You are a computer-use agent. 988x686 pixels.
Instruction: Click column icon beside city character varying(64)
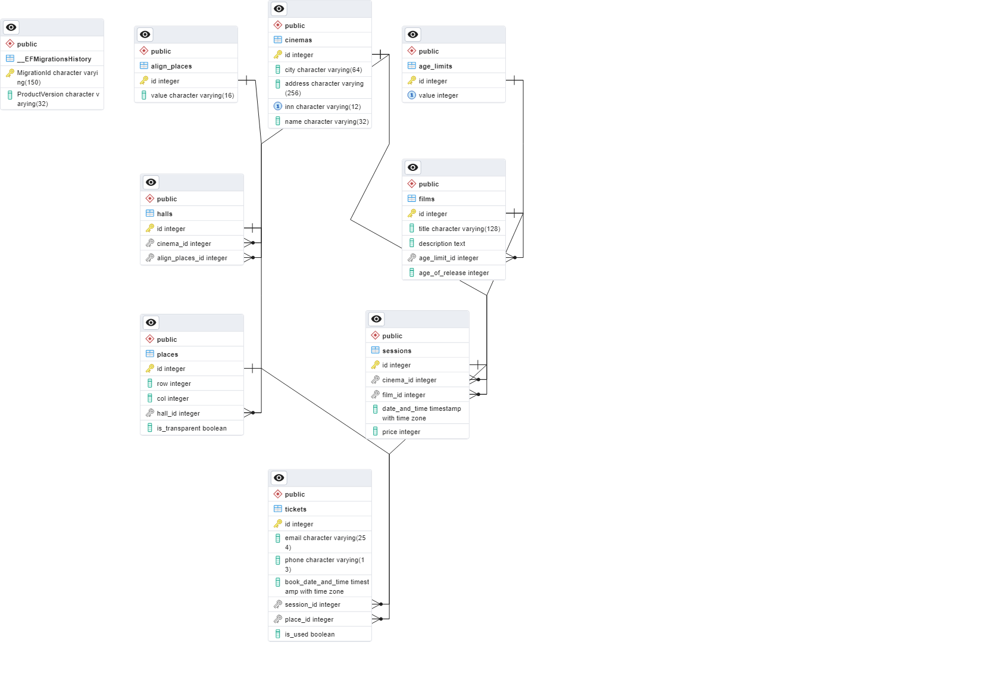click(x=277, y=70)
